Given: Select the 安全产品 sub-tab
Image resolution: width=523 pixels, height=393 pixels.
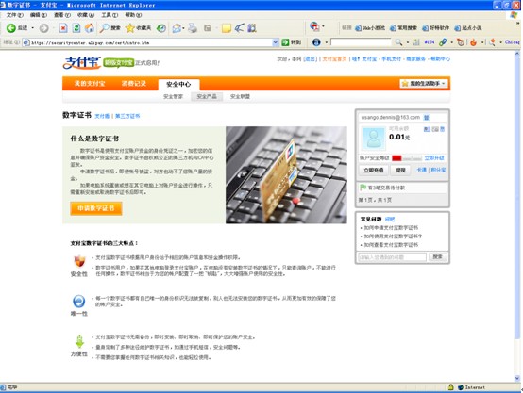Looking at the screenshot, I should (207, 96).
